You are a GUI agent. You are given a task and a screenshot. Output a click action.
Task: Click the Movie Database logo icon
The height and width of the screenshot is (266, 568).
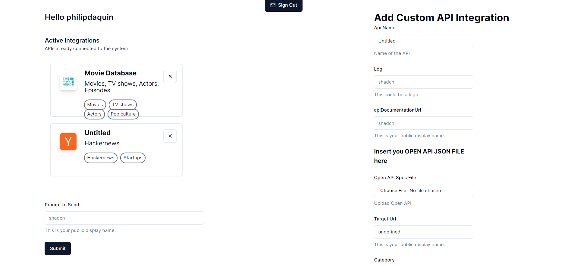coord(68,81)
